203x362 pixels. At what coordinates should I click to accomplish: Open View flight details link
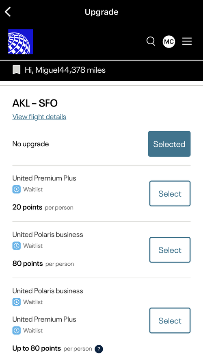click(39, 117)
